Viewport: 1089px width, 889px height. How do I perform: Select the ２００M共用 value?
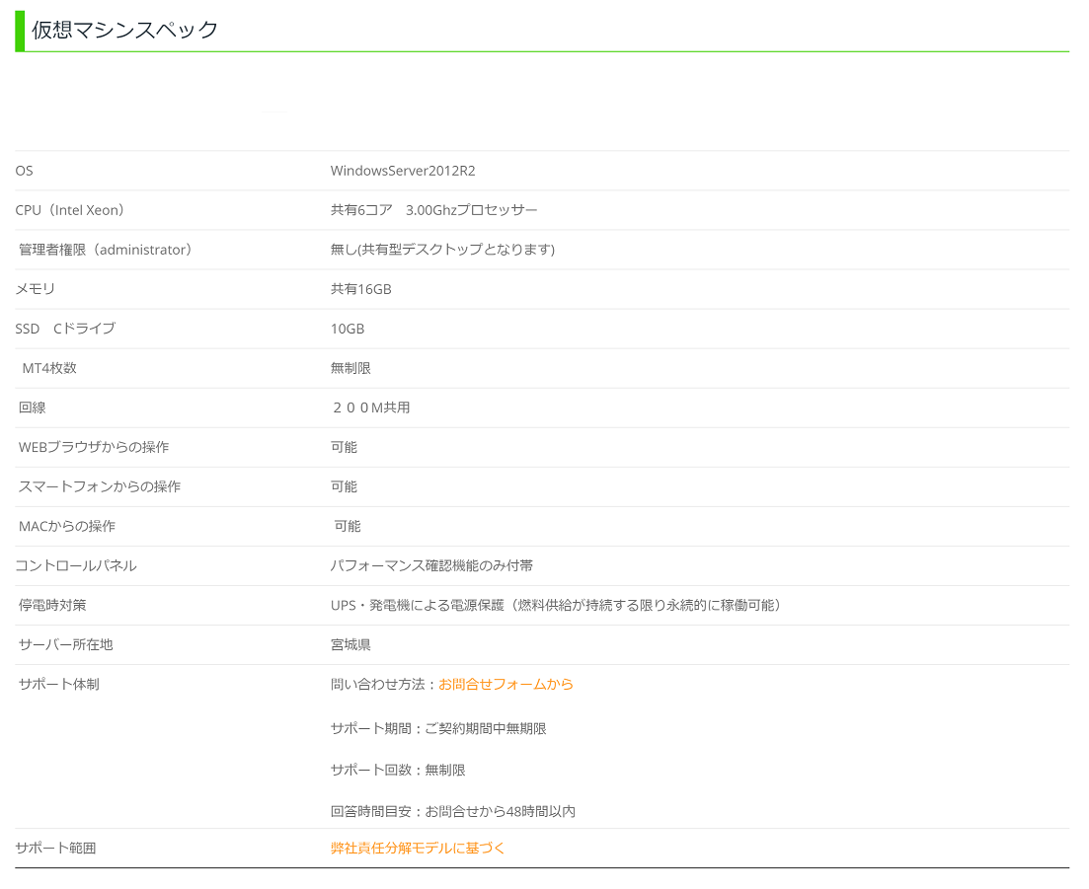coord(370,408)
